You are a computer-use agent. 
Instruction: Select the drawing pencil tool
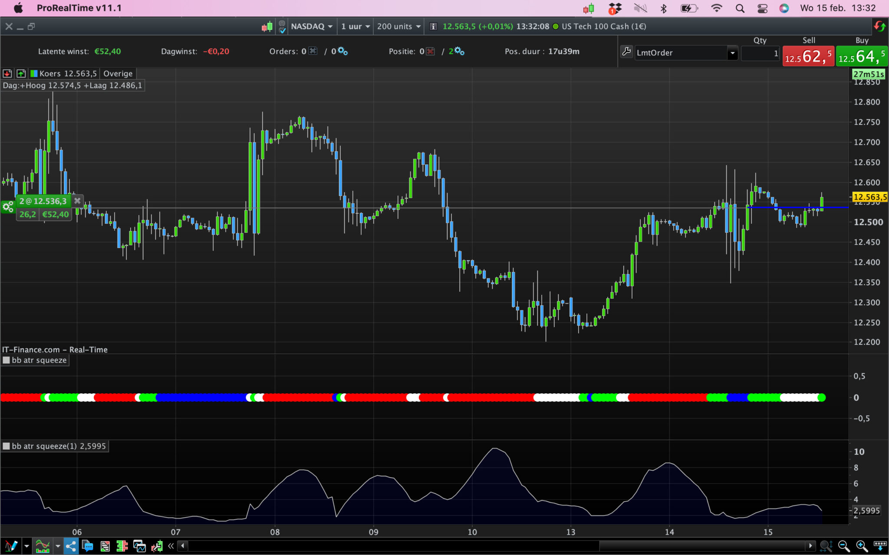(10, 546)
